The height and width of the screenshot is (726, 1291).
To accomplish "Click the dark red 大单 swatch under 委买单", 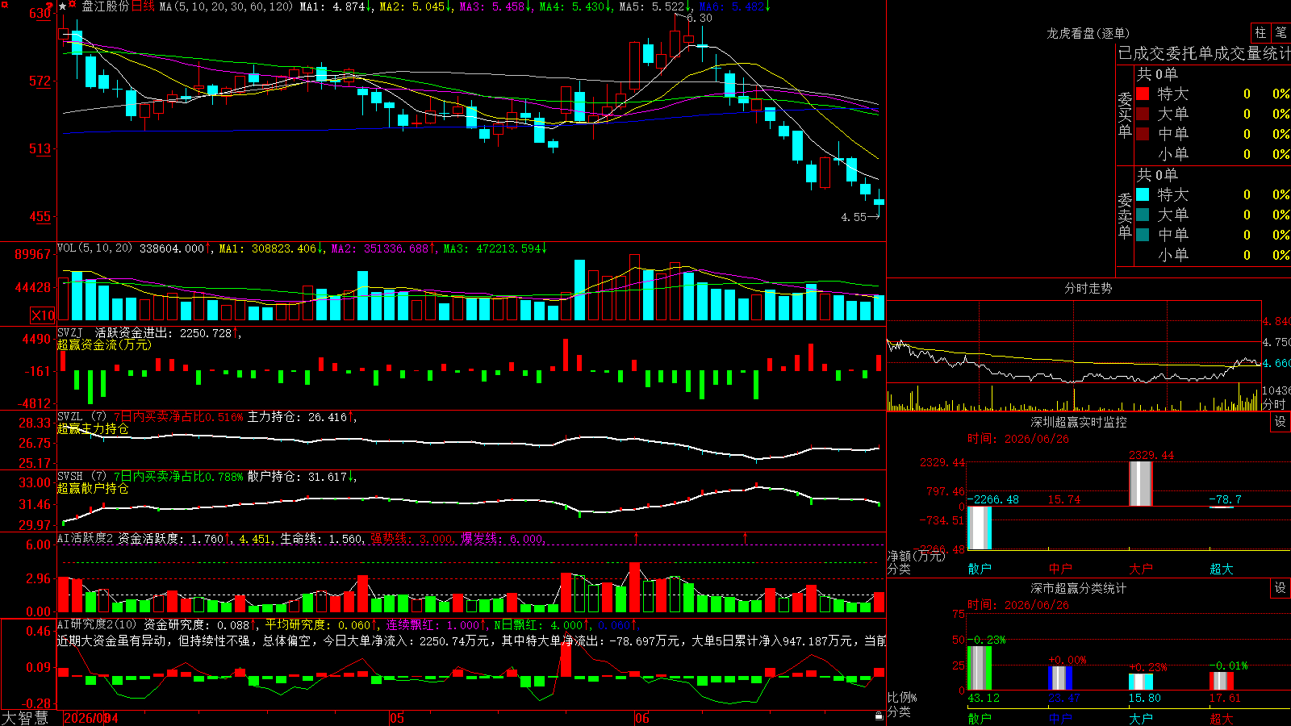I will tap(1143, 114).
